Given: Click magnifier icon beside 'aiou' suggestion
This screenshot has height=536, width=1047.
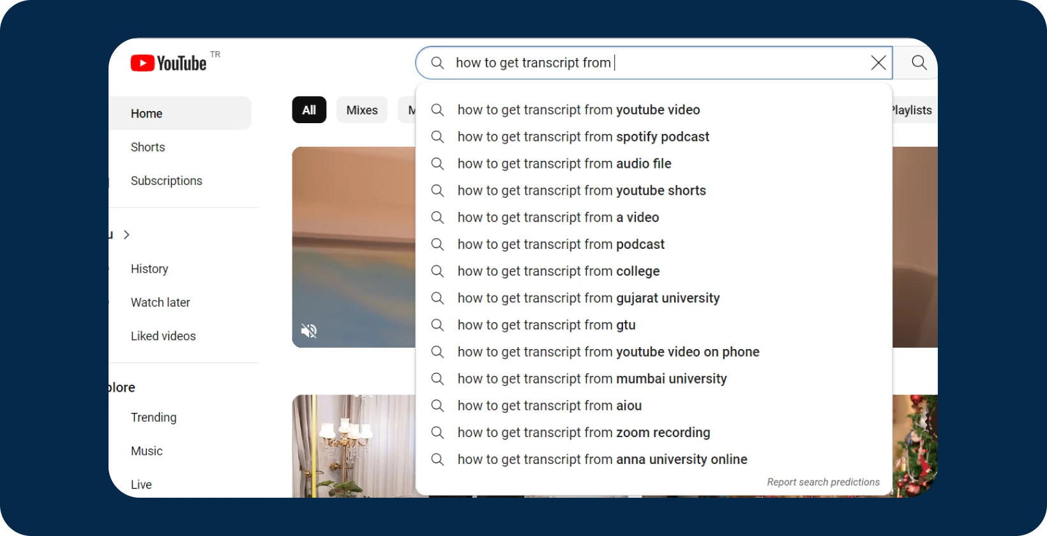Looking at the screenshot, I should point(437,405).
